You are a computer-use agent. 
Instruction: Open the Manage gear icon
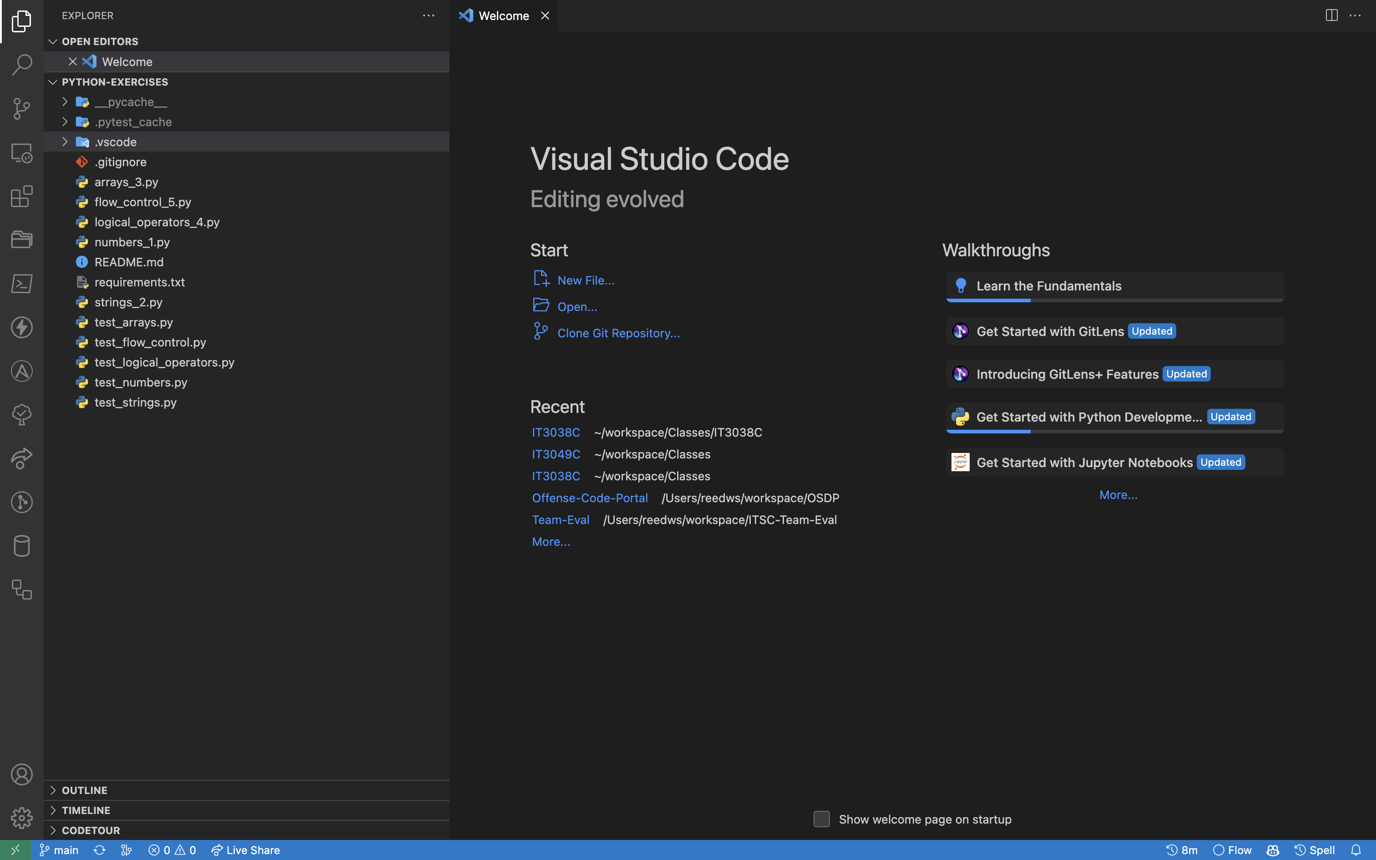(x=21, y=818)
